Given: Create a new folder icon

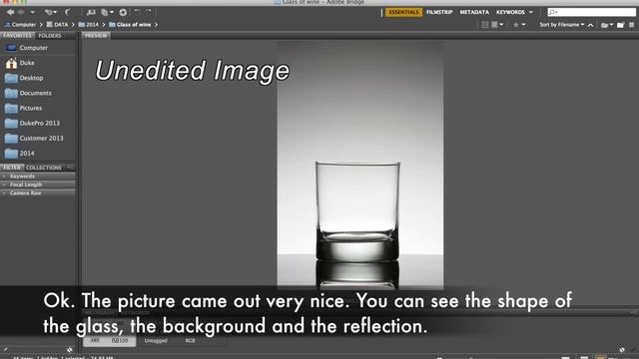Looking at the screenshot, I should point(621,25).
